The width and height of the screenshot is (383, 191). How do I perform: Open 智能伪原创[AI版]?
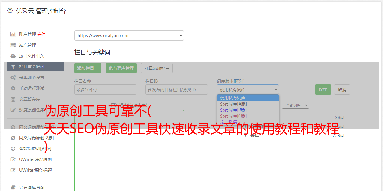pyautogui.click(x=35, y=149)
